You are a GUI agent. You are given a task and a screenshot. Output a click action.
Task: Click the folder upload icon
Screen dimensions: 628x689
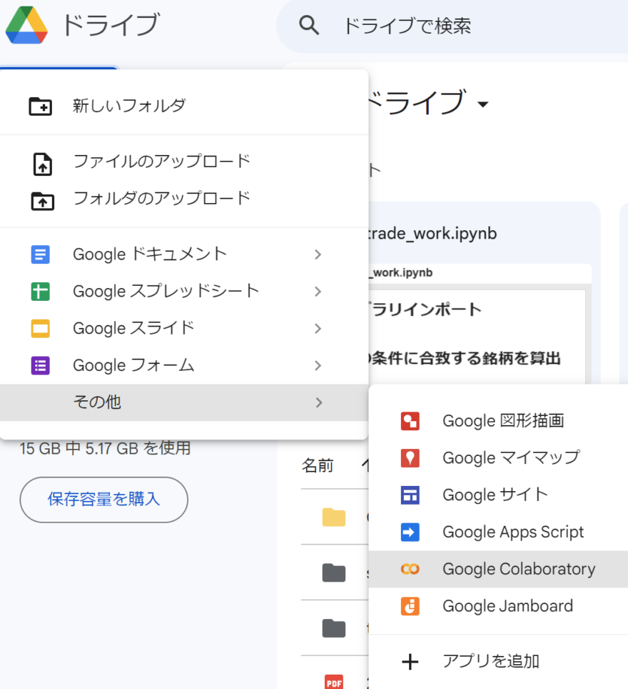[43, 202]
